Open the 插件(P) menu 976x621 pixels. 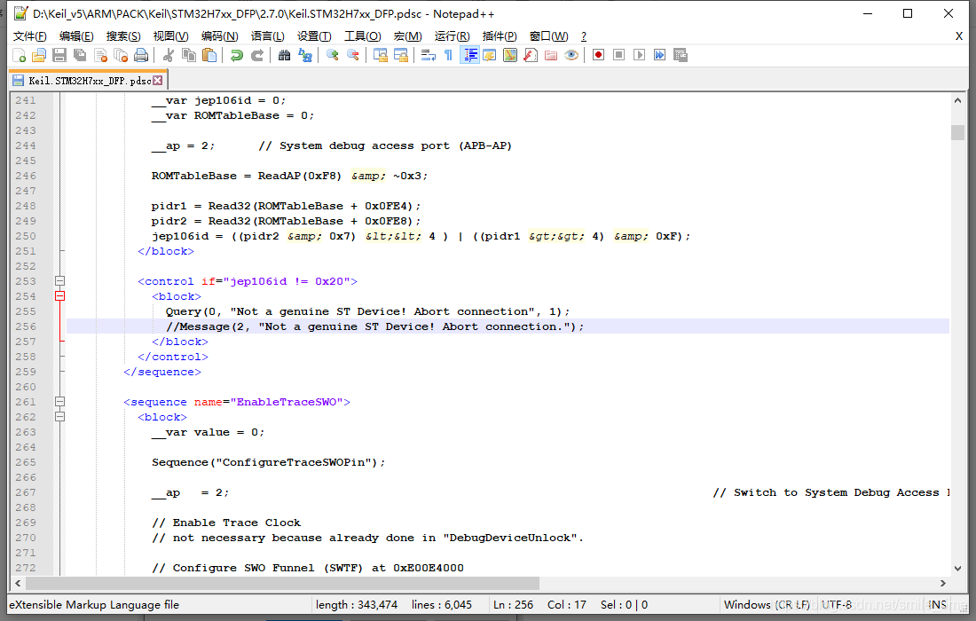(500, 35)
